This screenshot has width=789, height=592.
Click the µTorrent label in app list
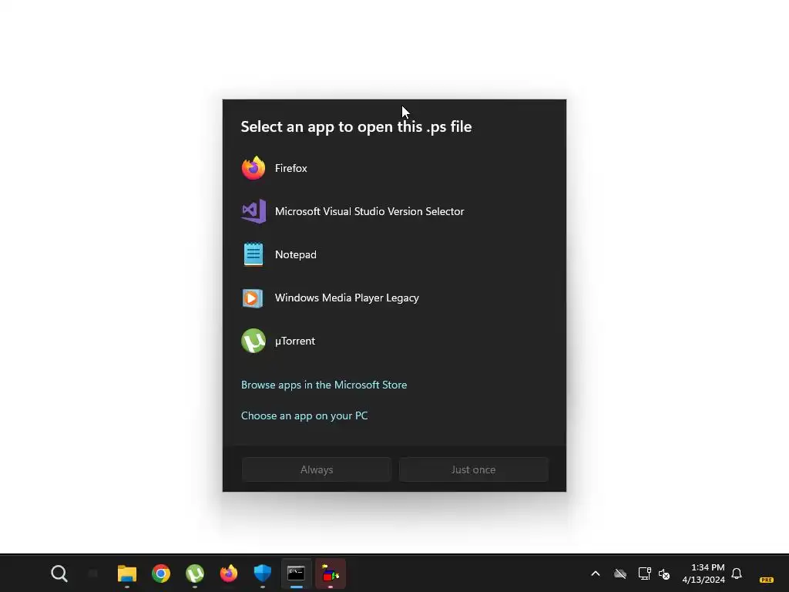click(295, 341)
